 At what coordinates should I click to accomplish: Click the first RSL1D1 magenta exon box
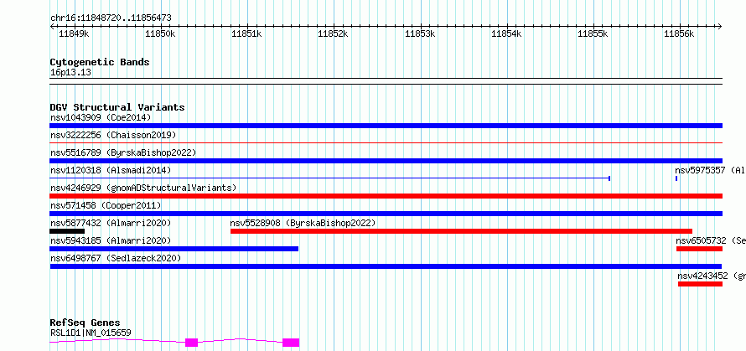(191, 343)
